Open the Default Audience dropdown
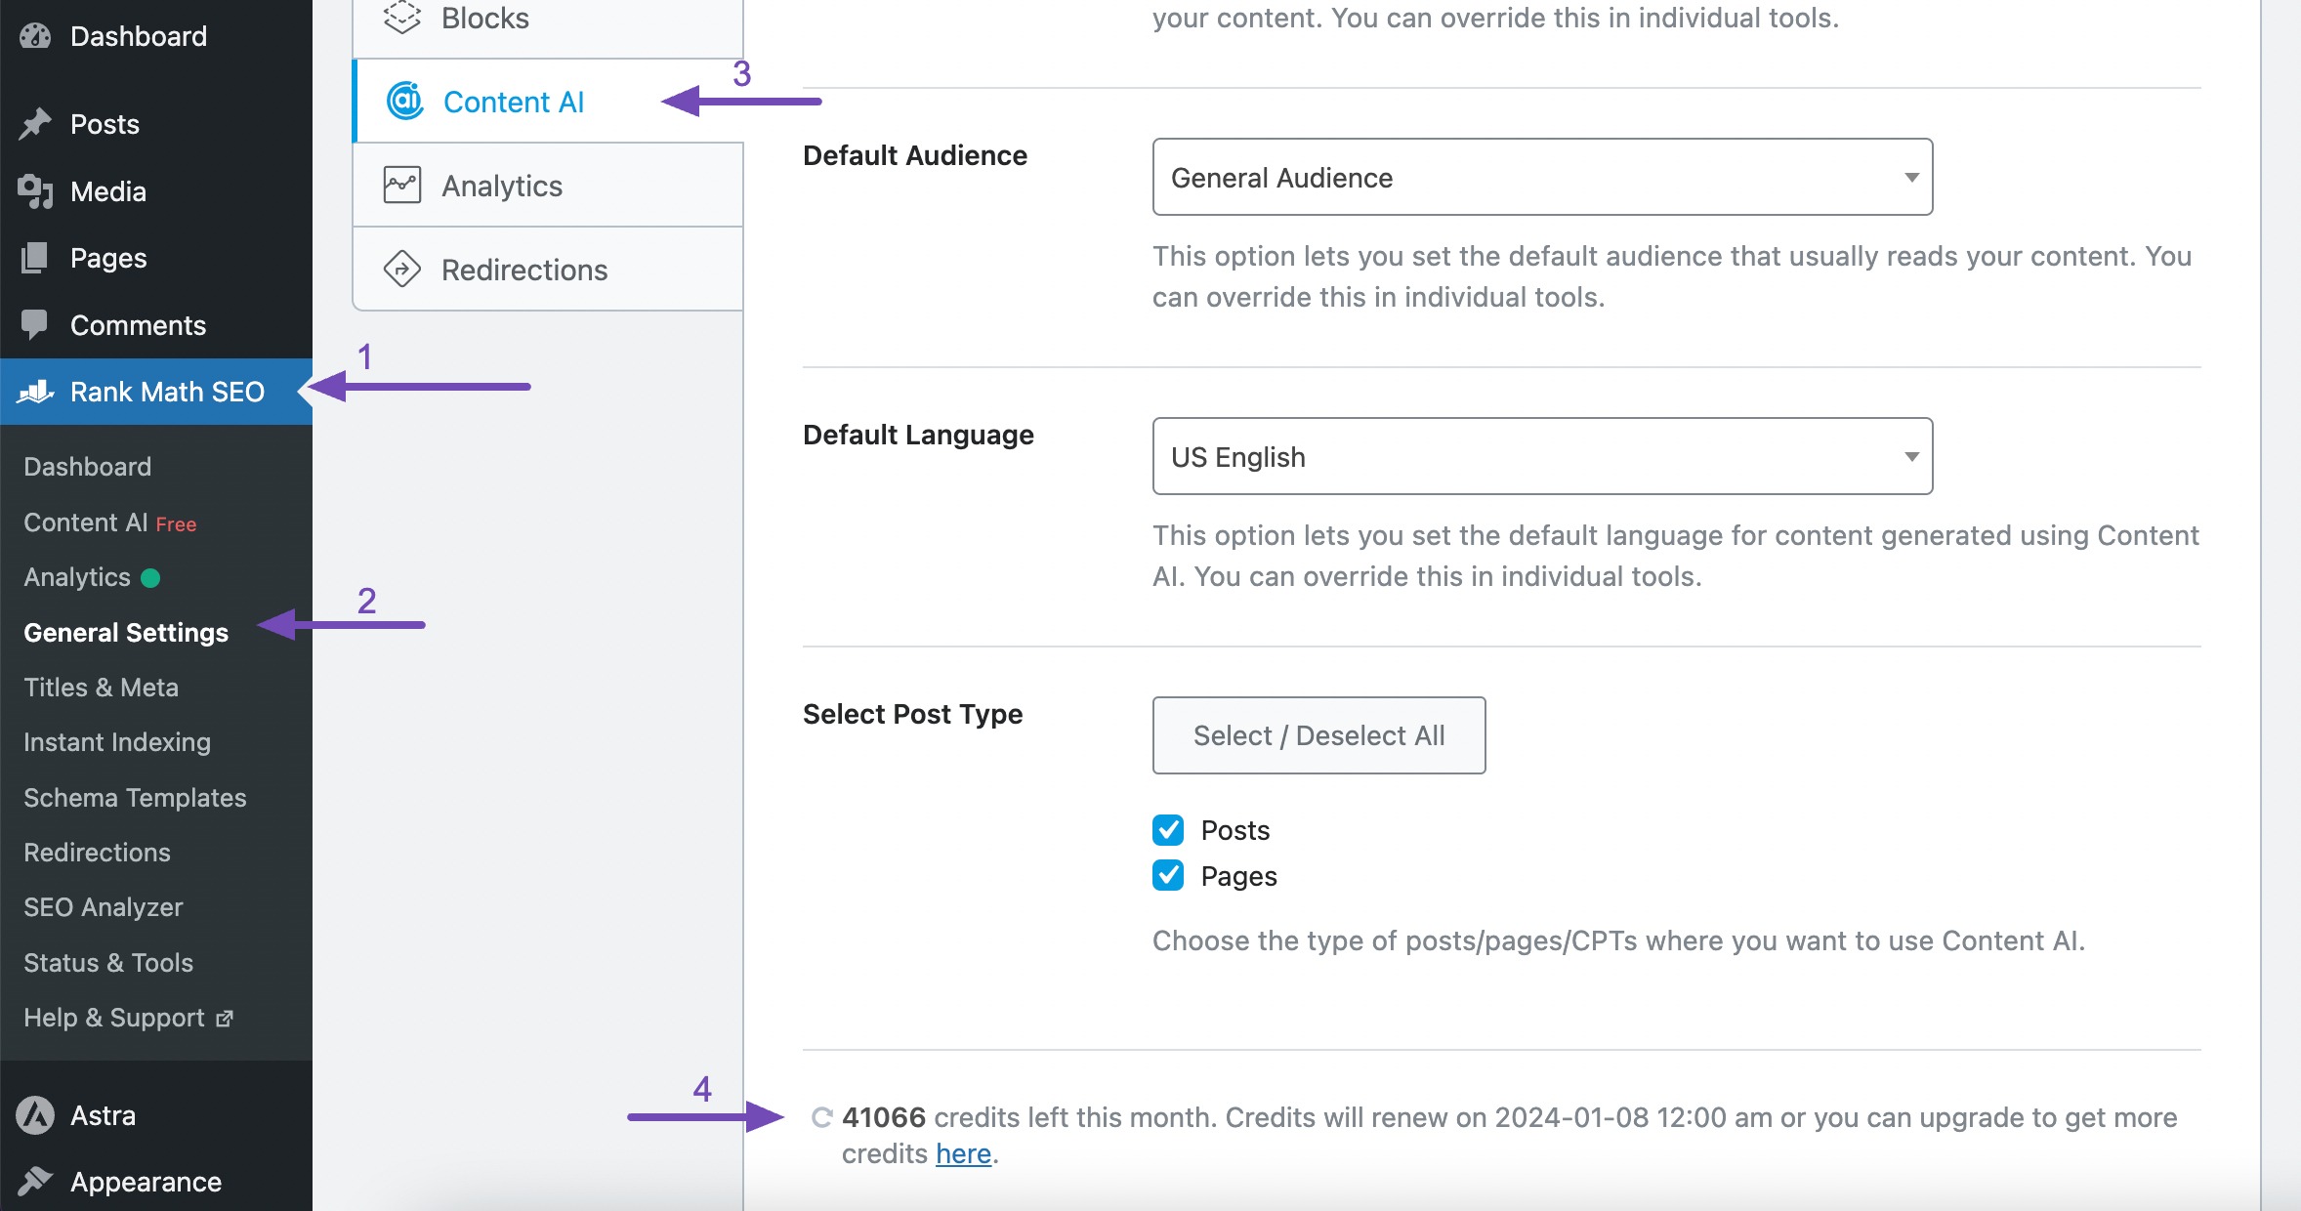Image resolution: width=2301 pixels, height=1211 pixels. coord(1541,177)
